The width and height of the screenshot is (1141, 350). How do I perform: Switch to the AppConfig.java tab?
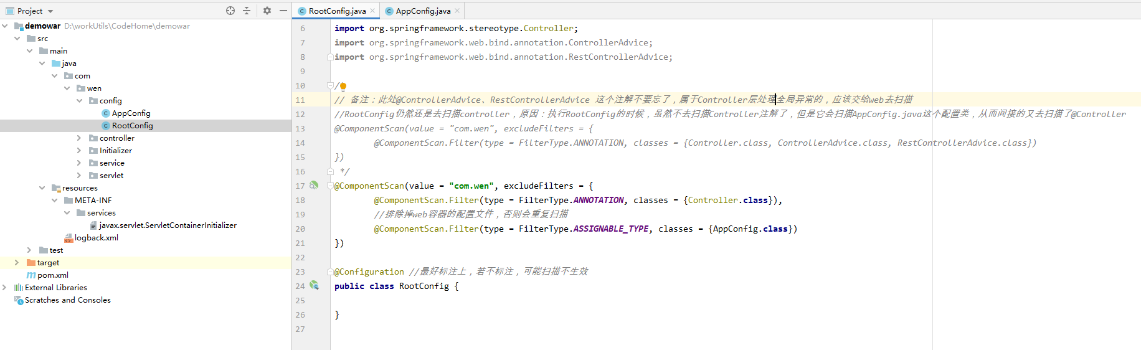click(x=423, y=11)
